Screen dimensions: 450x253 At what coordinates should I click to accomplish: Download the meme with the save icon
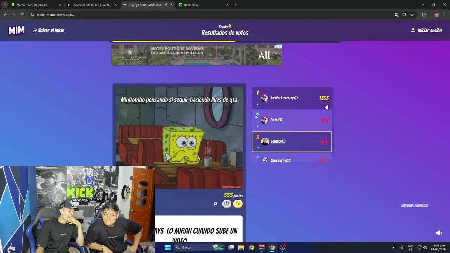pos(227,203)
